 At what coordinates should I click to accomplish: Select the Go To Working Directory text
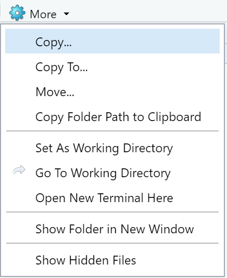click(x=103, y=174)
